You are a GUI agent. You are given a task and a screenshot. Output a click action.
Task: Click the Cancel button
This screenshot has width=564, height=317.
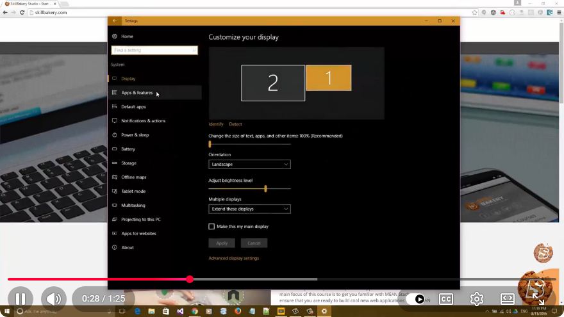(x=254, y=243)
